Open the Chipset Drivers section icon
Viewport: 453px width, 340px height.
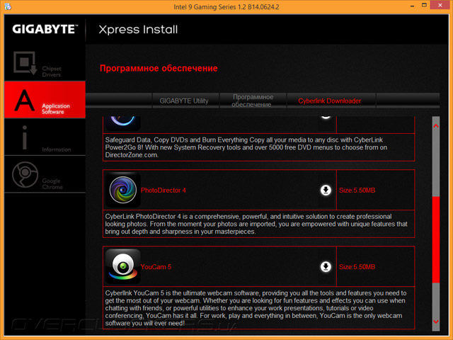point(25,63)
